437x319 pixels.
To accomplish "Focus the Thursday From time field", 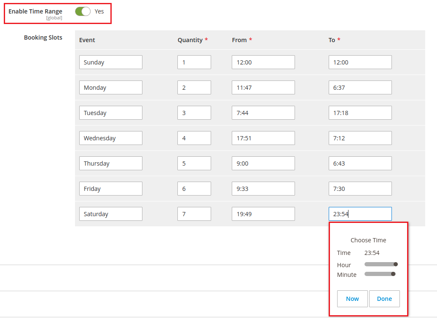I will [x=263, y=164].
